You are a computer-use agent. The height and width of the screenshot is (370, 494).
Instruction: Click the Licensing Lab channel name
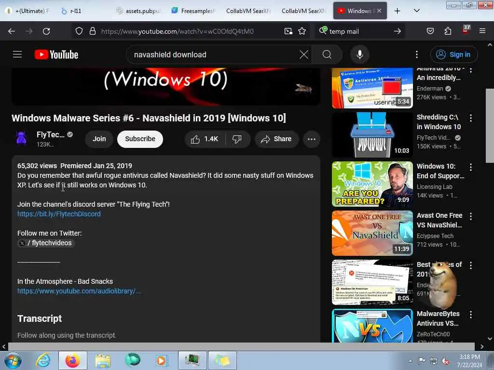point(435,187)
